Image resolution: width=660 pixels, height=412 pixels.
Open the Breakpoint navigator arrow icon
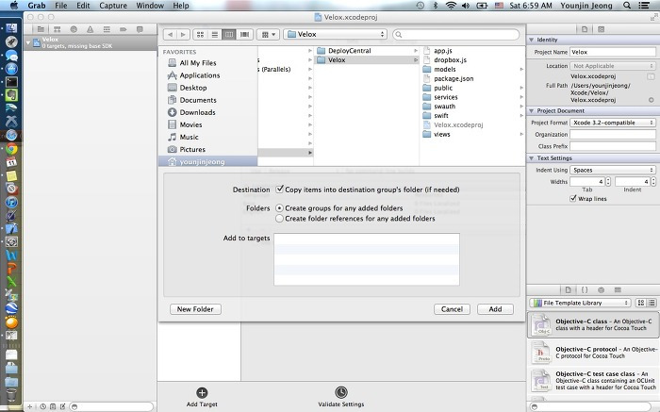point(124,29)
